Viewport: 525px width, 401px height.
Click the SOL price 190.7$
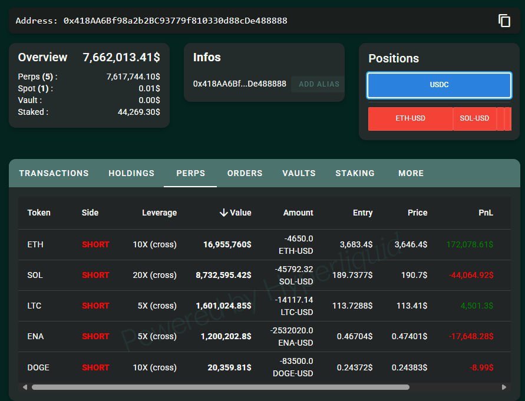pyautogui.click(x=414, y=275)
